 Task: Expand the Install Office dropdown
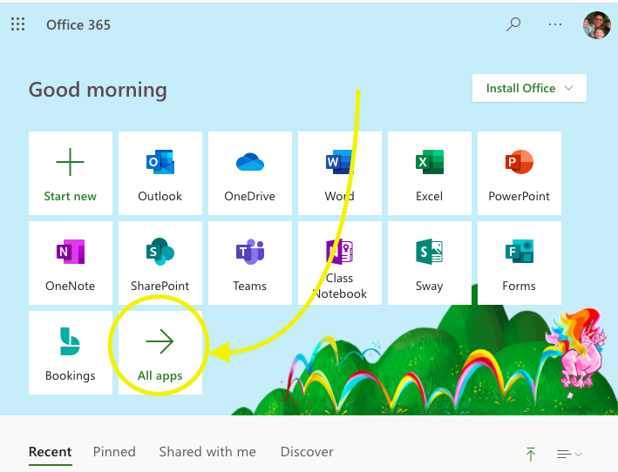click(529, 88)
